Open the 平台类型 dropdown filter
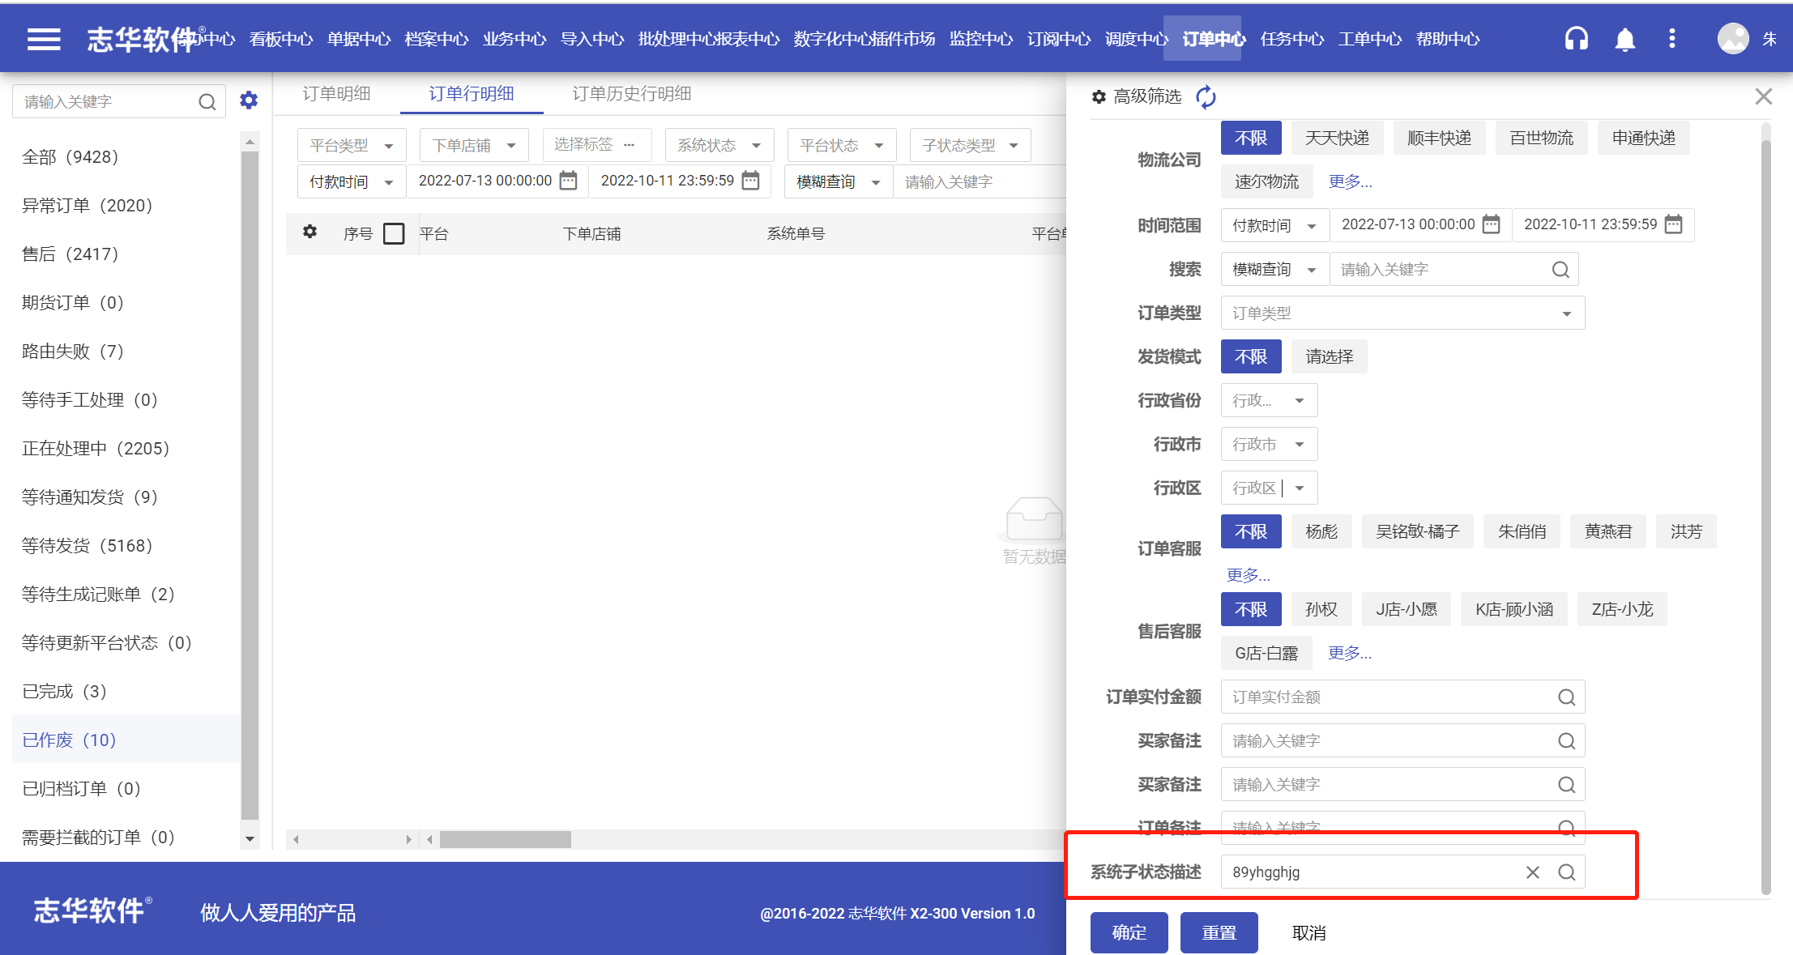The height and width of the screenshot is (955, 1793). [x=351, y=146]
